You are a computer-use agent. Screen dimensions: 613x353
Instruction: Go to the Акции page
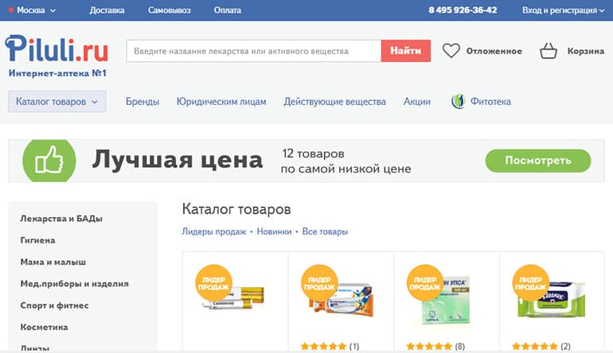pyautogui.click(x=416, y=102)
